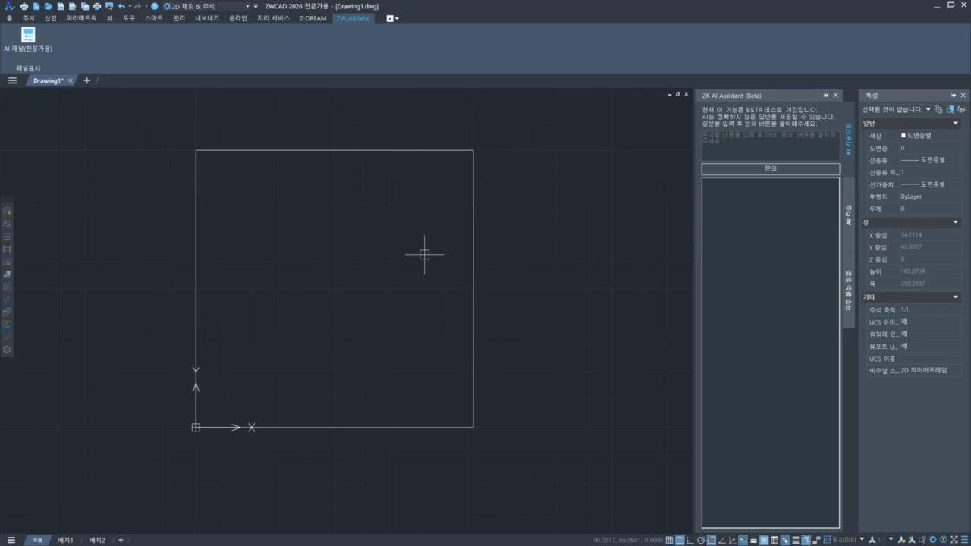Open the bottom-left layout list menu icon

[11, 540]
